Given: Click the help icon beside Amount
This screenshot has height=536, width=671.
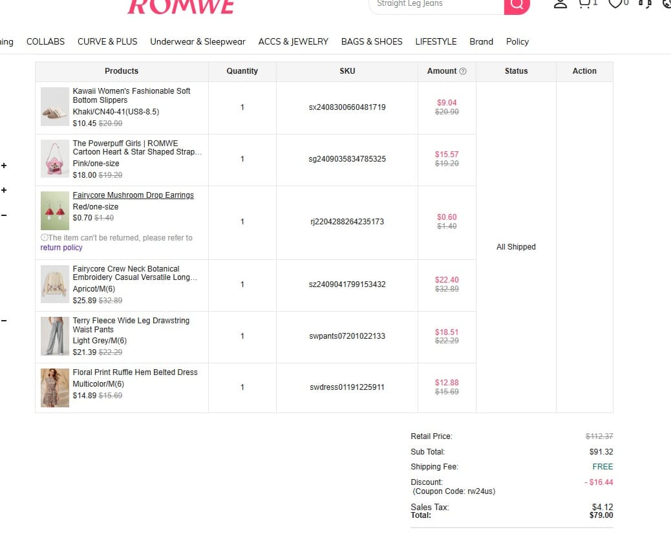Looking at the screenshot, I should click(x=463, y=71).
